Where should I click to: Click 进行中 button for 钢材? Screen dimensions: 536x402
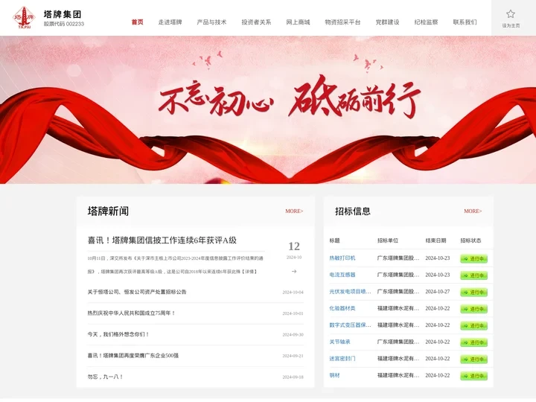473,376
